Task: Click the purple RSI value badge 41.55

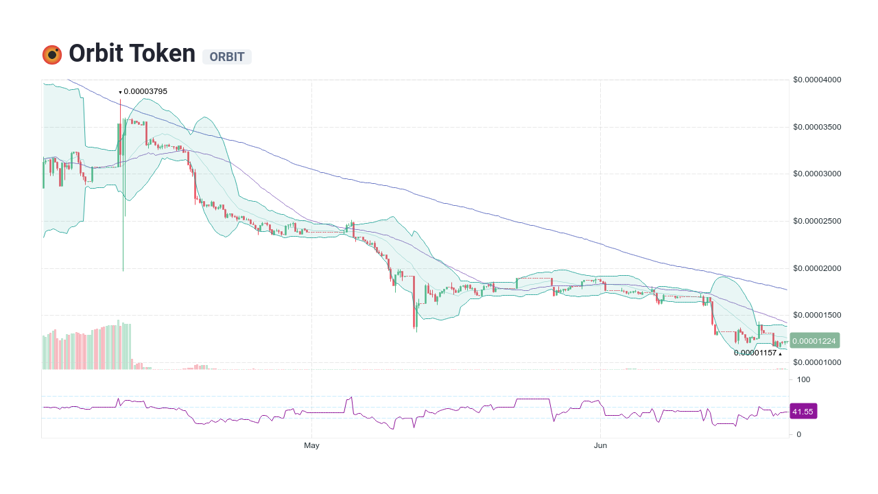Action: click(803, 411)
